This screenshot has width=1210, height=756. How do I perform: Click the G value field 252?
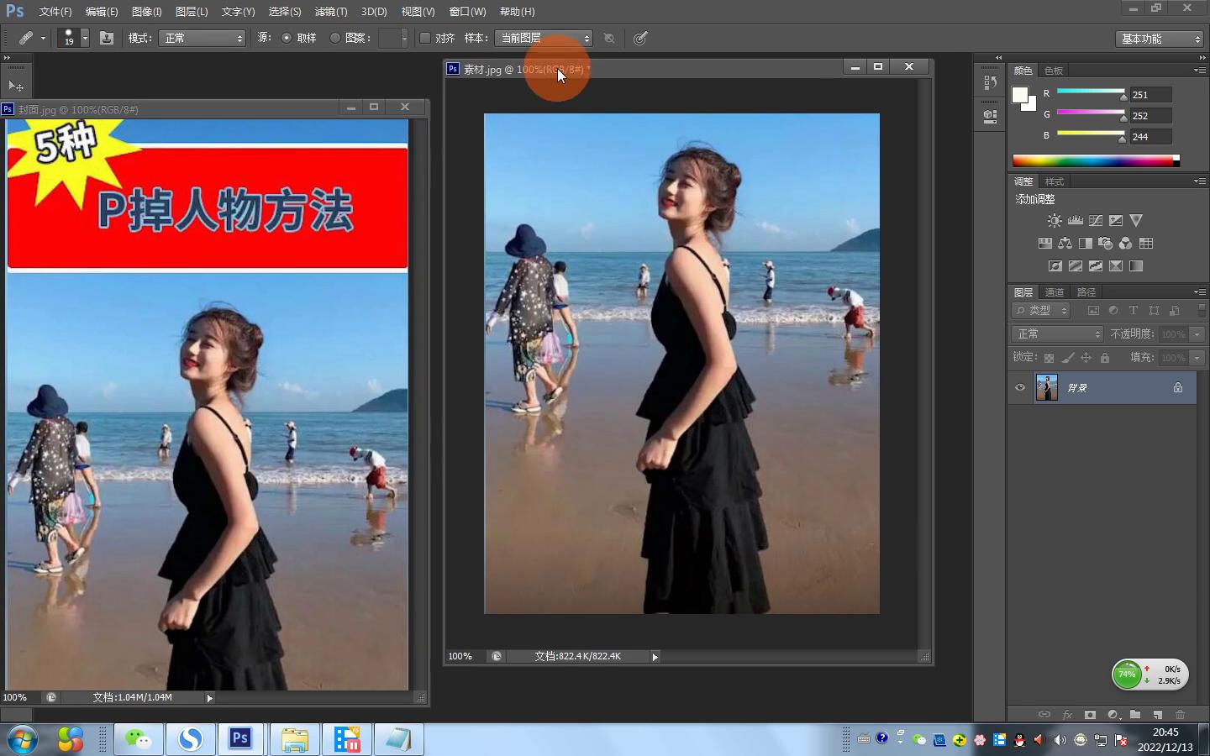click(x=1150, y=116)
